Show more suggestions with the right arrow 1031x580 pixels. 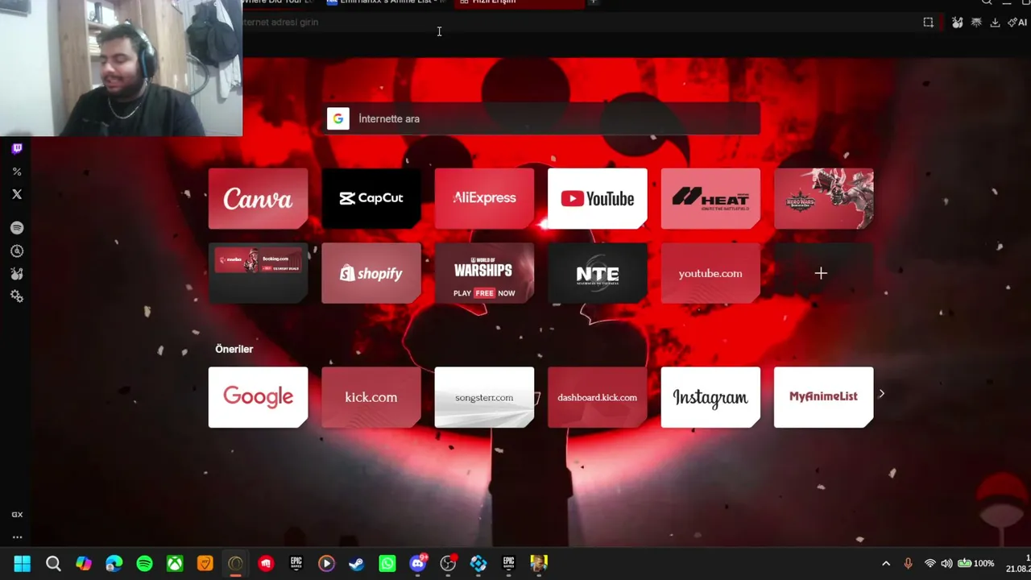click(x=881, y=394)
